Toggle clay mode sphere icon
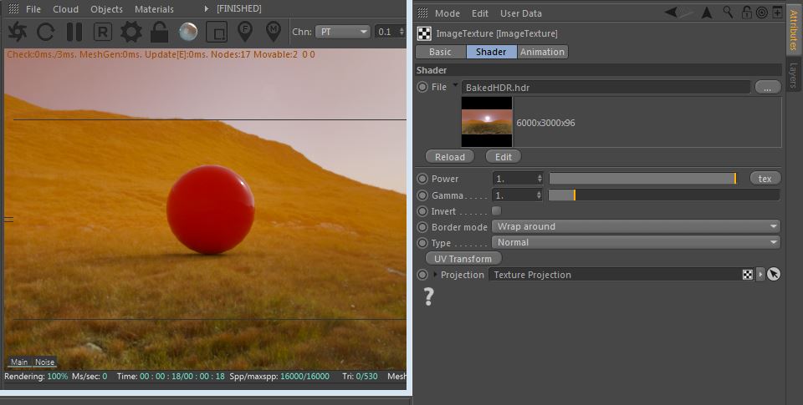The height and width of the screenshot is (405, 803). (188, 33)
